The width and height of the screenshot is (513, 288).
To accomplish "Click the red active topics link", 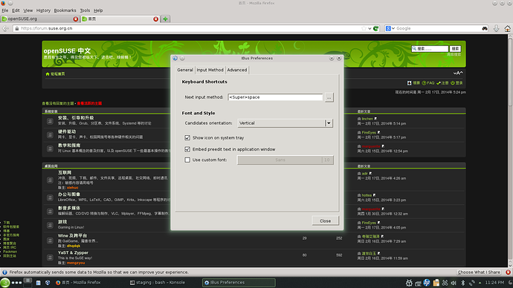I will (89, 103).
